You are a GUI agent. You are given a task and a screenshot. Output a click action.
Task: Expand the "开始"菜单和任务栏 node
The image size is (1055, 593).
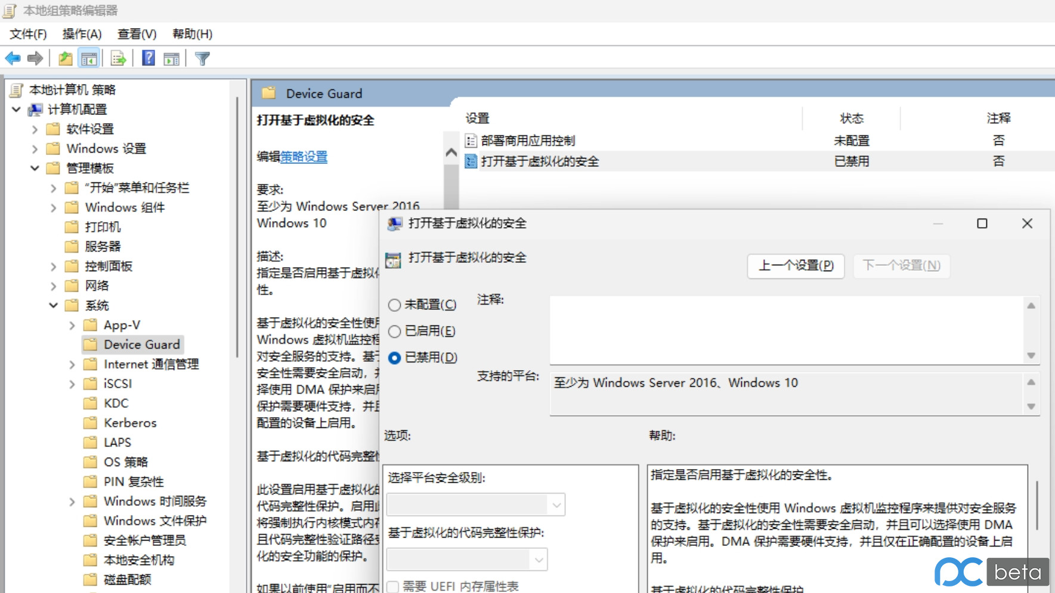click(53, 188)
